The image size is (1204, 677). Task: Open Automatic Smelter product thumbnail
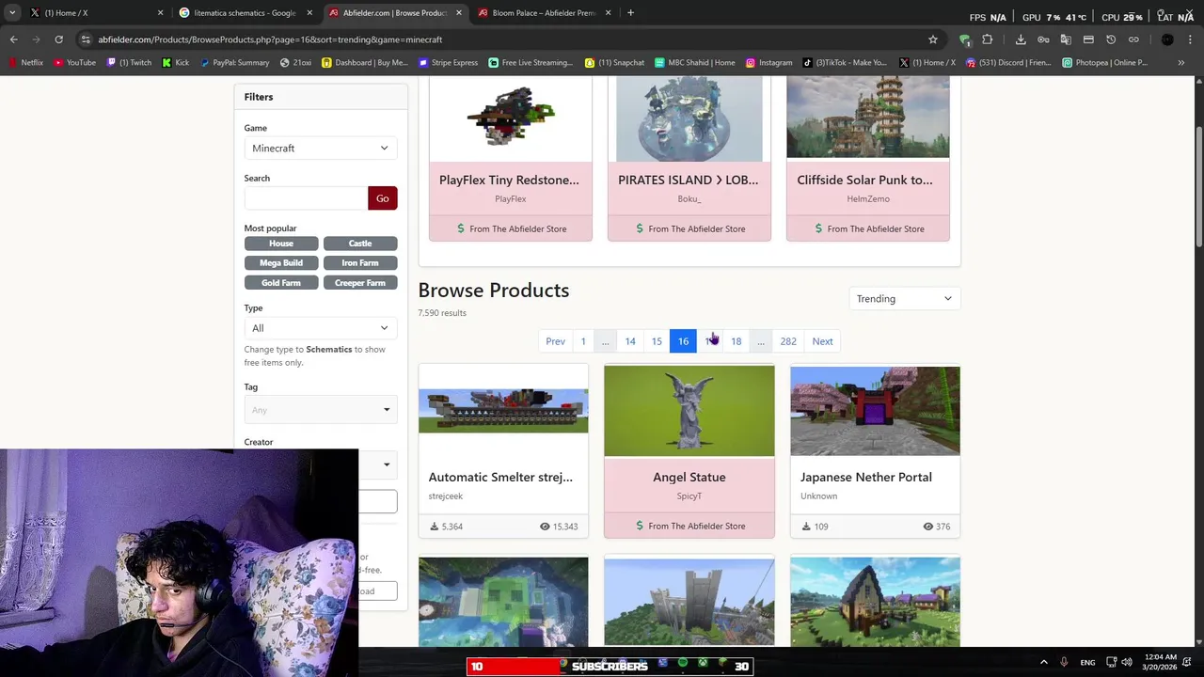point(503,411)
